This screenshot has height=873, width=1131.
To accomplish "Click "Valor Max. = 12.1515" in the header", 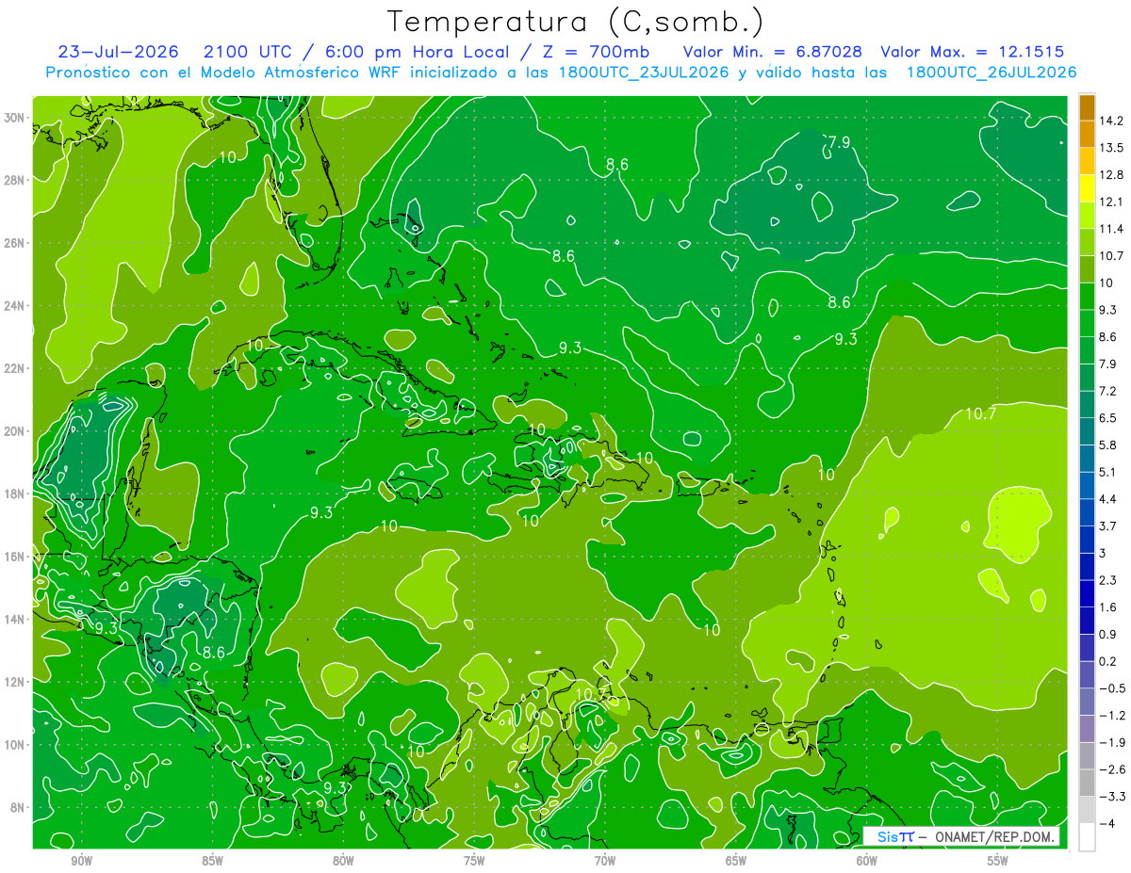I will click(x=973, y=51).
